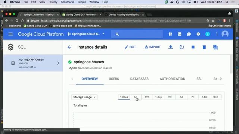Click the IMPORT button
This screenshot has width=239, height=134.
[153, 47]
